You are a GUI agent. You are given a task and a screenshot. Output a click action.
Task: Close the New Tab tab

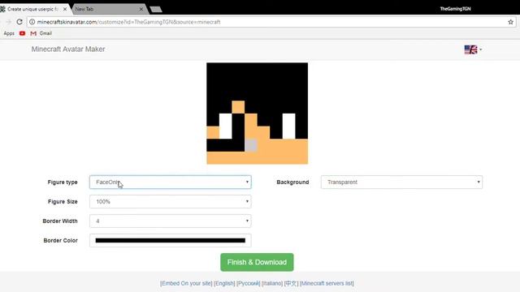(x=141, y=9)
